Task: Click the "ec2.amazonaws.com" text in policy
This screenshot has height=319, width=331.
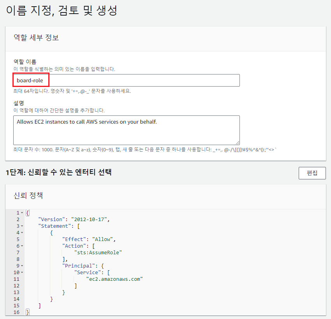Action: point(114,279)
